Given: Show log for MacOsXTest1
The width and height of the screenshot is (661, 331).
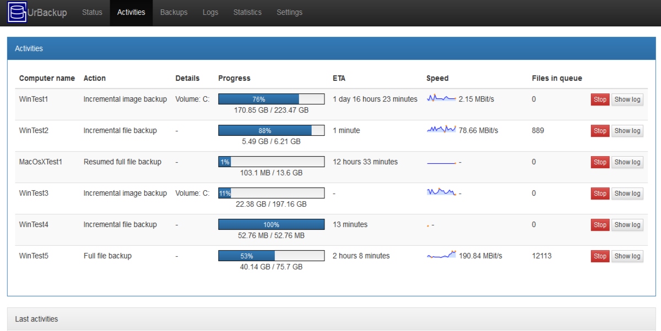Looking at the screenshot, I should coord(627,162).
